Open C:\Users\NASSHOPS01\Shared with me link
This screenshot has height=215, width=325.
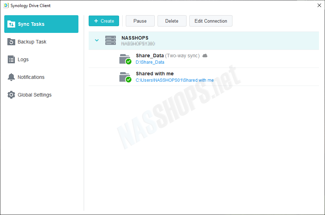[175, 80]
